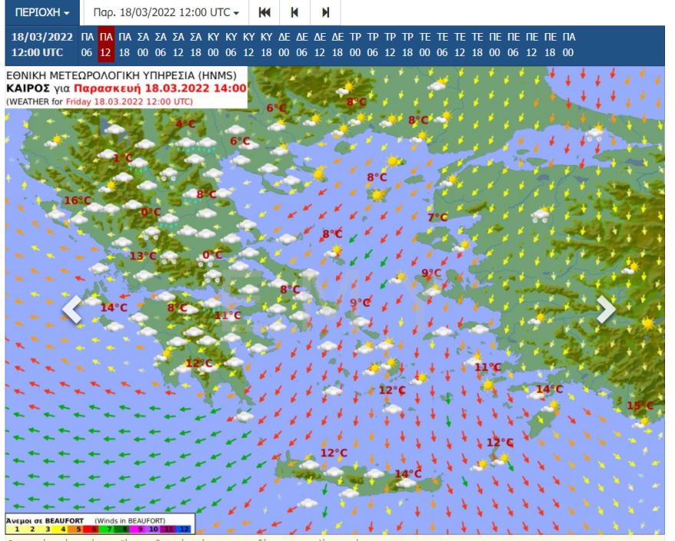This screenshot has width=675, height=541.
Task: Select the ΠΑ 06 time slot
Action: coord(87,45)
